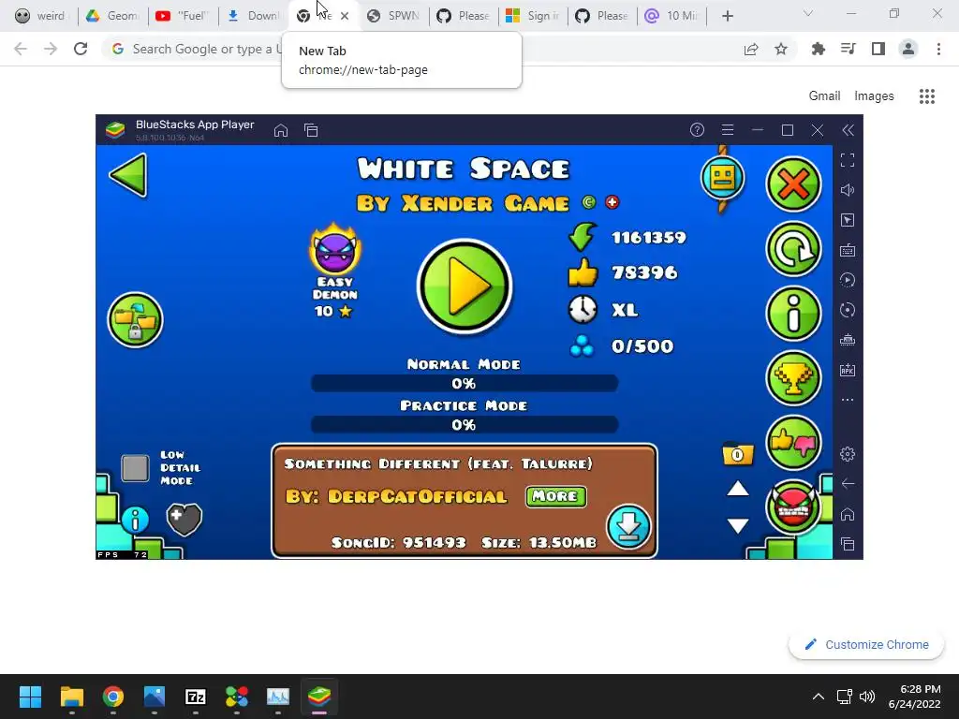Toggle BlueStacks fullscreen icon
The width and height of the screenshot is (959, 719).
[x=848, y=160]
